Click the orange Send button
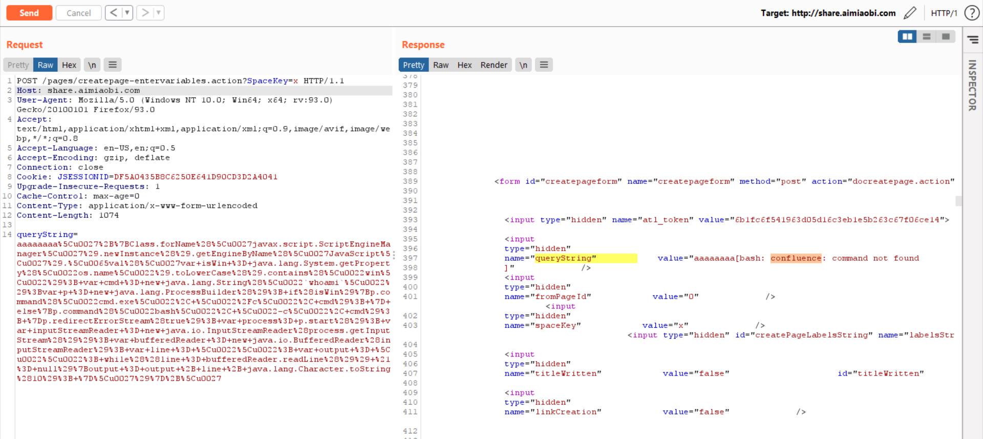 pos(29,13)
